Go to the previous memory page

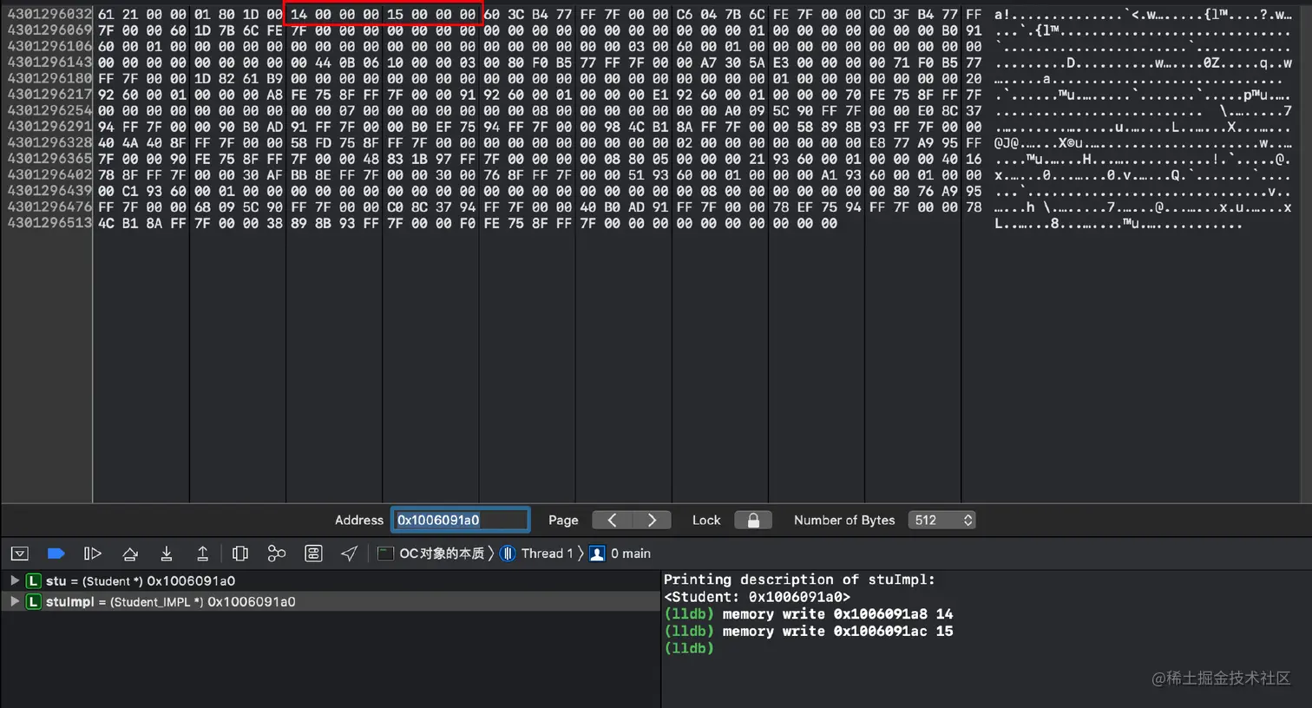point(612,520)
